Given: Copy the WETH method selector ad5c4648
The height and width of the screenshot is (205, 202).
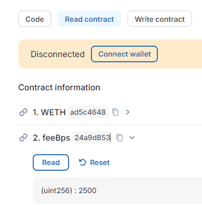Looking at the screenshot, I should click(x=115, y=112).
